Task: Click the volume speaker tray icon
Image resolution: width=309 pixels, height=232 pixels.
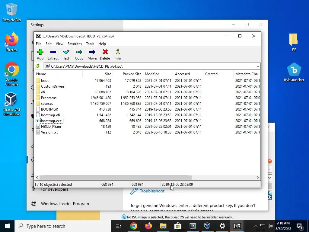Action: point(270,226)
